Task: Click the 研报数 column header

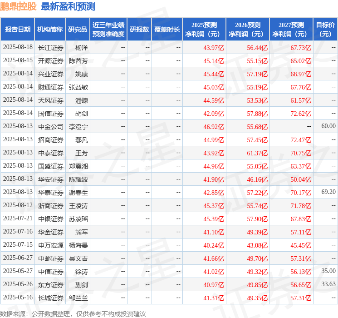Action: [x=139, y=30]
